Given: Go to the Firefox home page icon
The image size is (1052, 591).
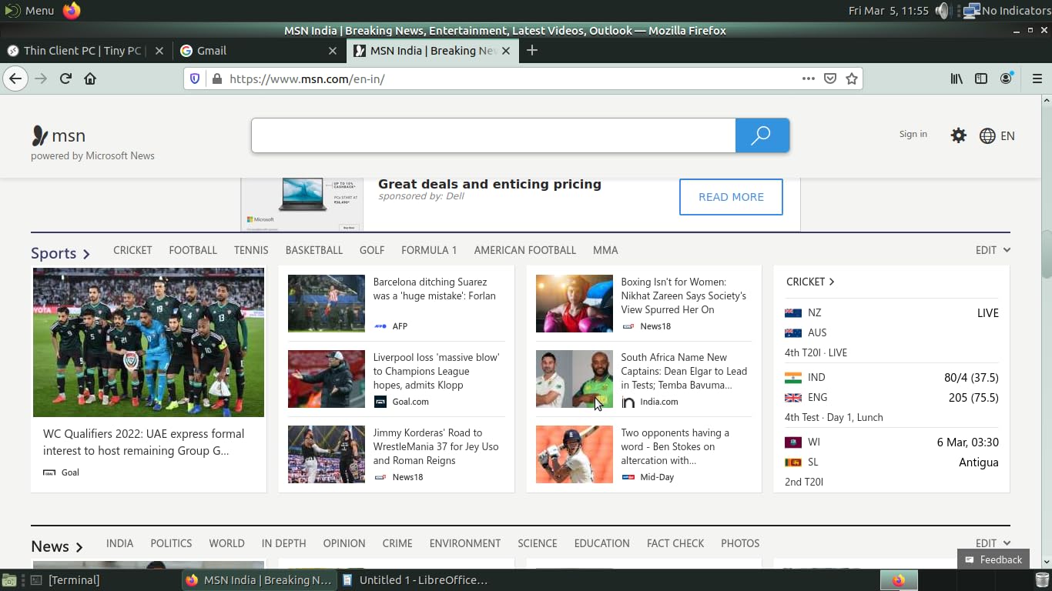Looking at the screenshot, I should click(90, 78).
